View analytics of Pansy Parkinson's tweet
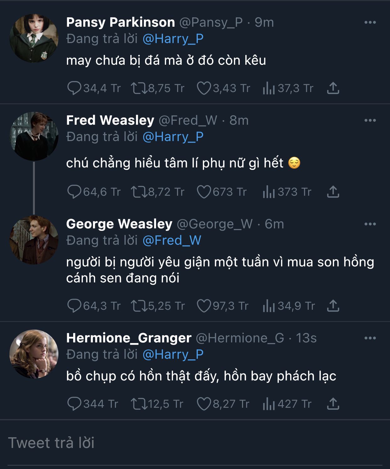Screen dimensions: 390x469 269,88
